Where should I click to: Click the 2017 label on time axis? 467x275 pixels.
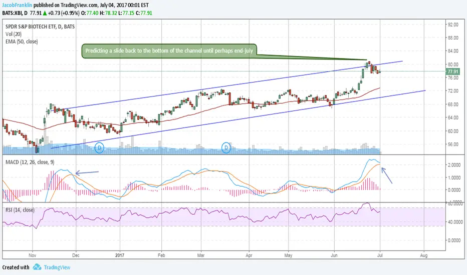click(120, 255)
